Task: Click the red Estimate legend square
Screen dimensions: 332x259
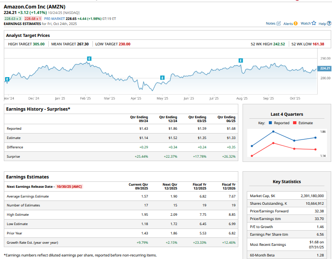Action: pos(295,123)
